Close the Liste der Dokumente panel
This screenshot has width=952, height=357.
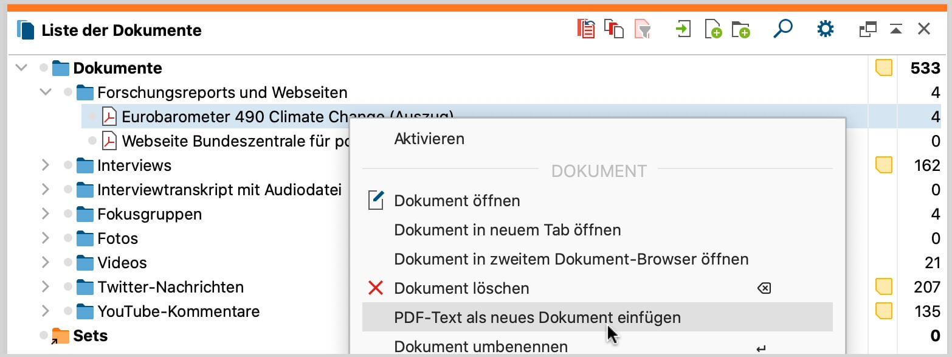[x=924, y=29]
